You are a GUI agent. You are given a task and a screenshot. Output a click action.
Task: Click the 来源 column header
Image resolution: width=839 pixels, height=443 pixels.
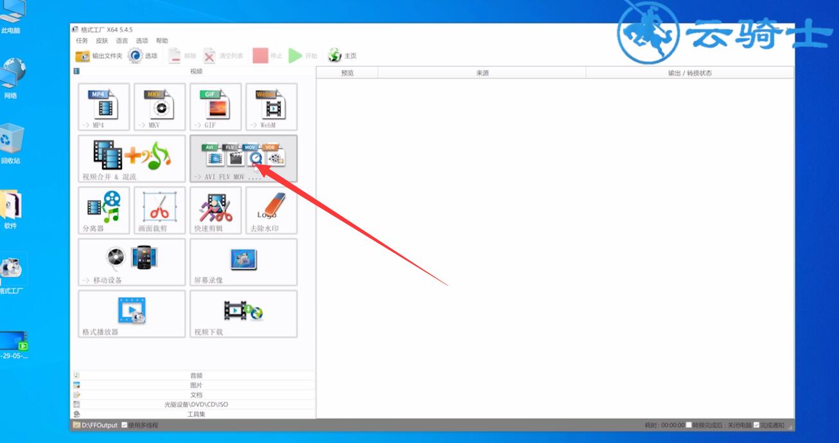coord(482,73)
